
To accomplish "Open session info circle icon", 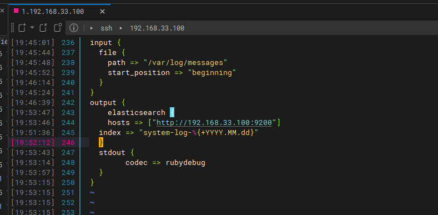I will tap(73, 28).
